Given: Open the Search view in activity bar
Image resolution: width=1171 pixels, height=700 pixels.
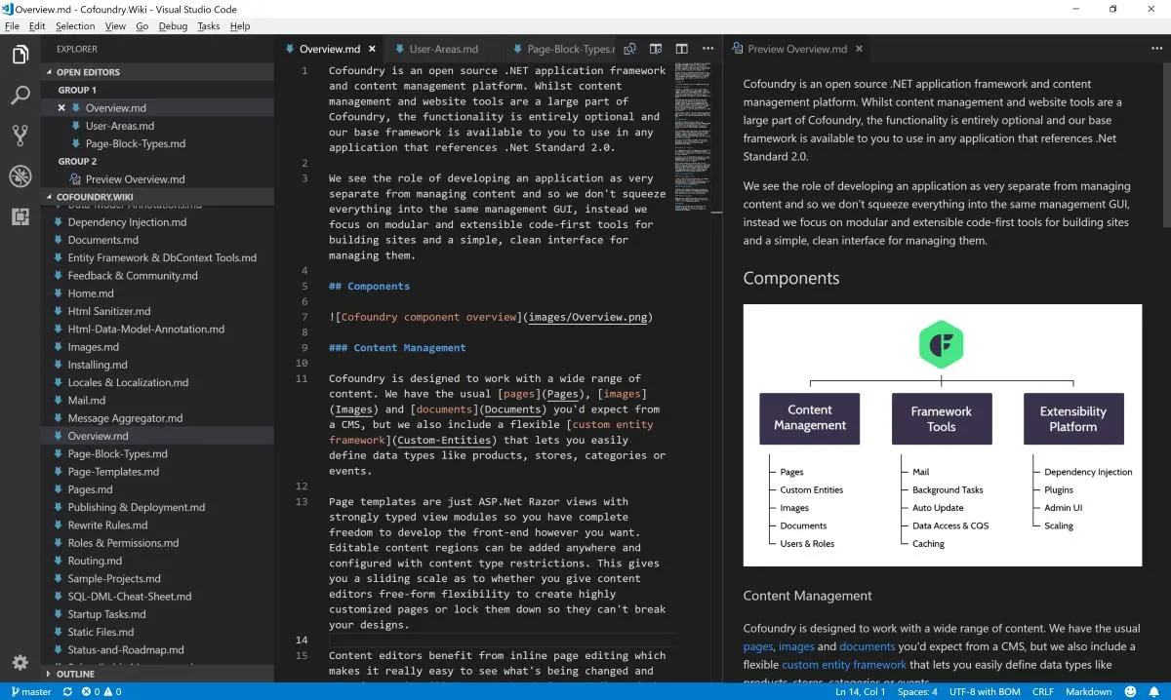Looking at the screenshot, I should 20,96.
